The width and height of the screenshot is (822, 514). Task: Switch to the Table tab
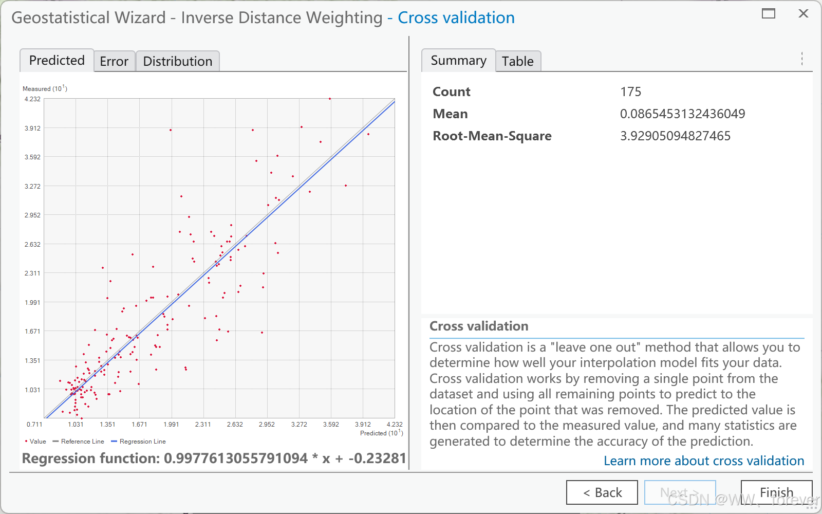pyautogui.click(x=518, y=62)
